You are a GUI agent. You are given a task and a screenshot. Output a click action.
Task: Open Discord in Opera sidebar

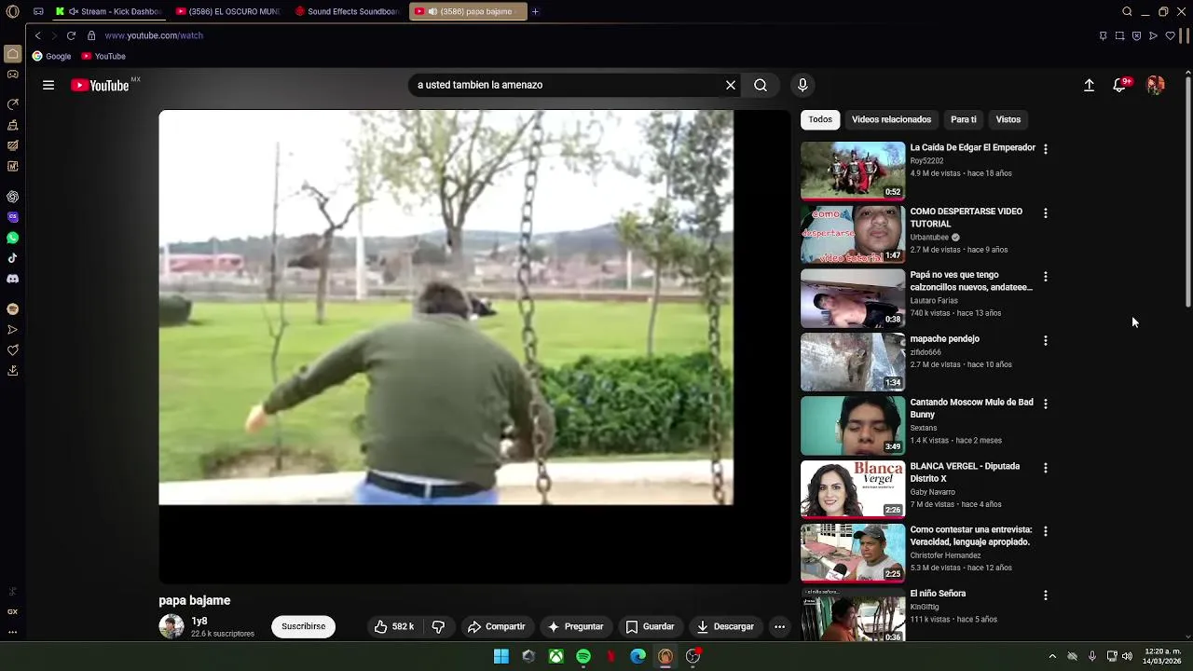point(12,279)
